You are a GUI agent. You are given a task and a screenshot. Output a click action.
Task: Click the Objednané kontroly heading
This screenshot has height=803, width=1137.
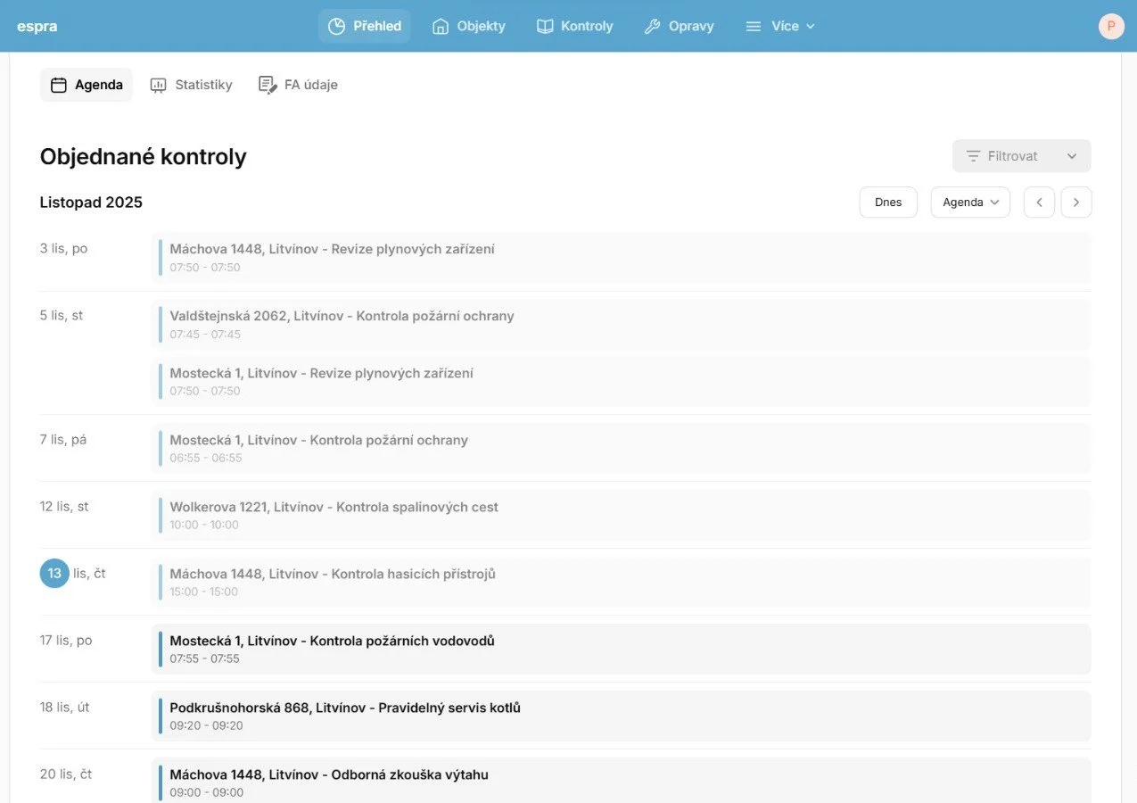[x=143, y=157]
